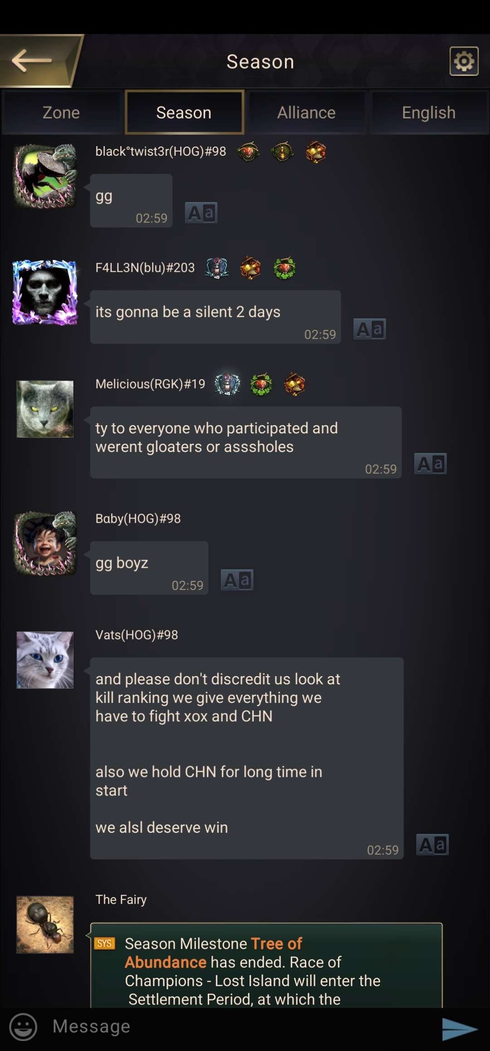This screenshot has width=490, height=1051.
Task: Translate Melicious's thank-you message
Action: pos(431,463)
